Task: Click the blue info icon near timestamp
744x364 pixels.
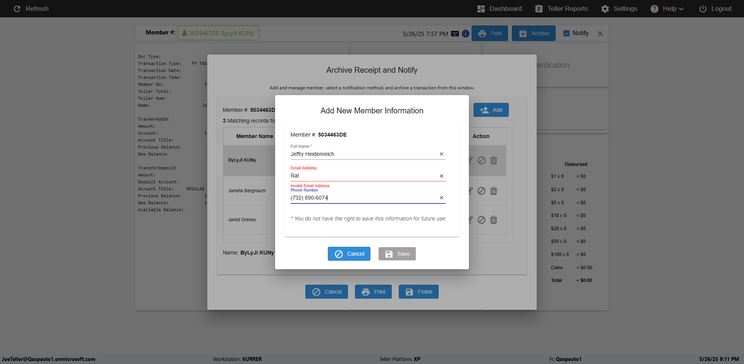Action: [x=465, y=34]
